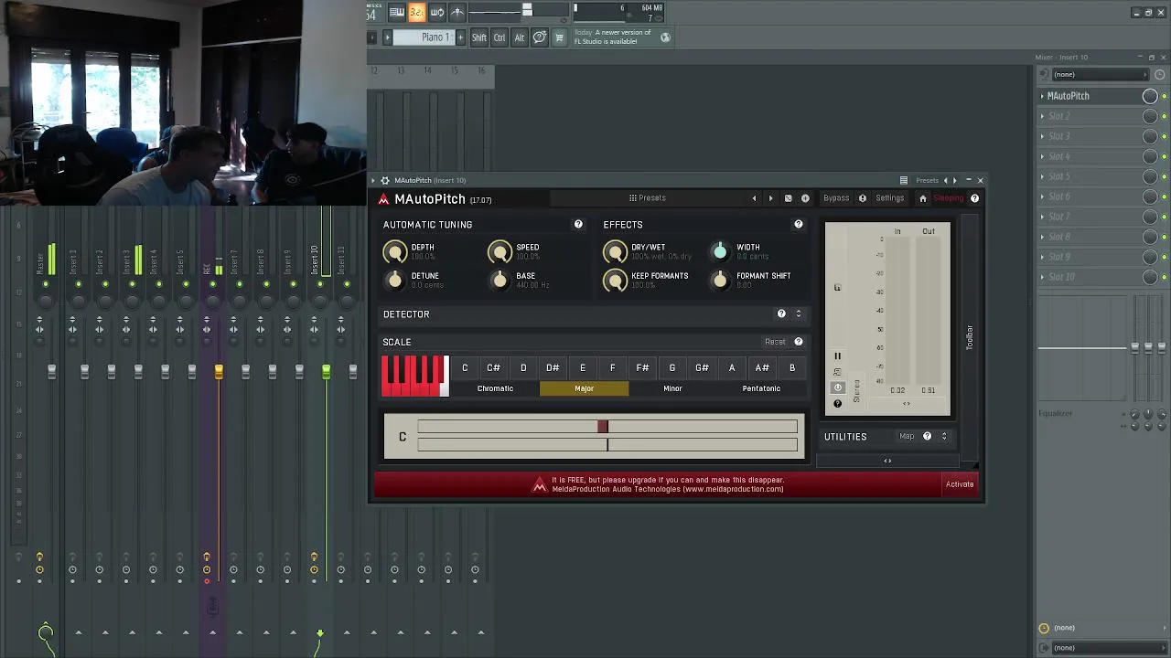Open the MAutoPitch slot arrow menu

point(1042,96)
